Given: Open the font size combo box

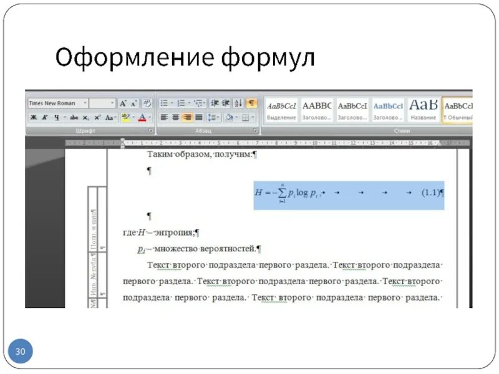Looking at the screenshot, I should (x=102, y=103).
